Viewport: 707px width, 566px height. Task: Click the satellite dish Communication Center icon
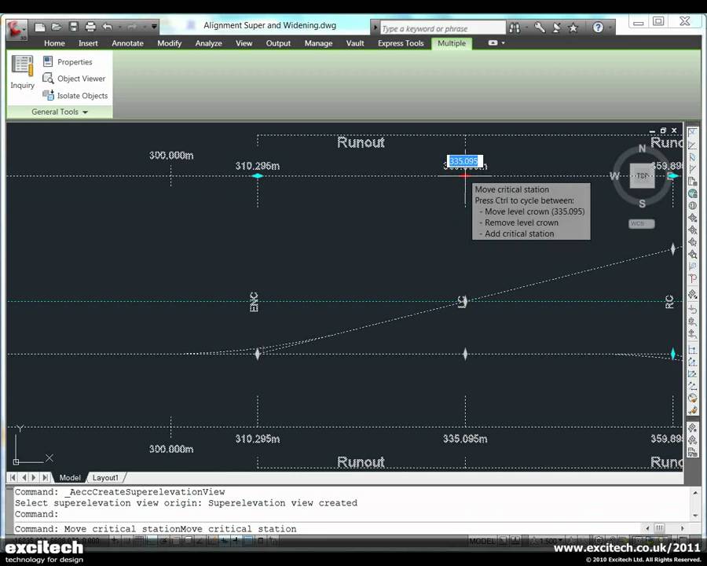556,28
